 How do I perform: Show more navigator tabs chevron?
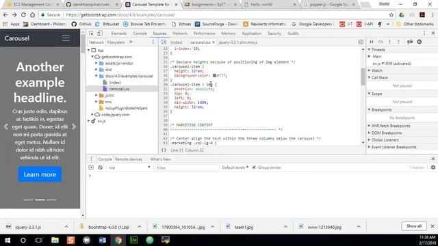(x=131, y=42)
